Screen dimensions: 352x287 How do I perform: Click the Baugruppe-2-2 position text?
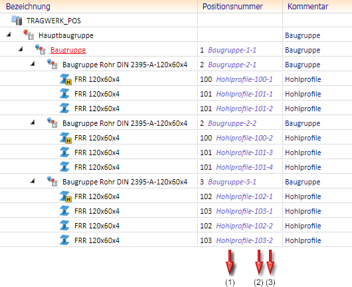[232, 123]
